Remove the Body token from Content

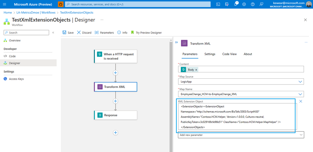(196, 70)
